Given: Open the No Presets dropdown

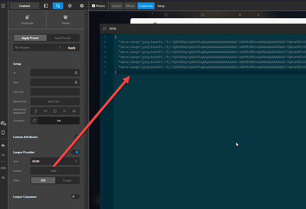Looking at the screenshot, I should [x=38, y=47].
